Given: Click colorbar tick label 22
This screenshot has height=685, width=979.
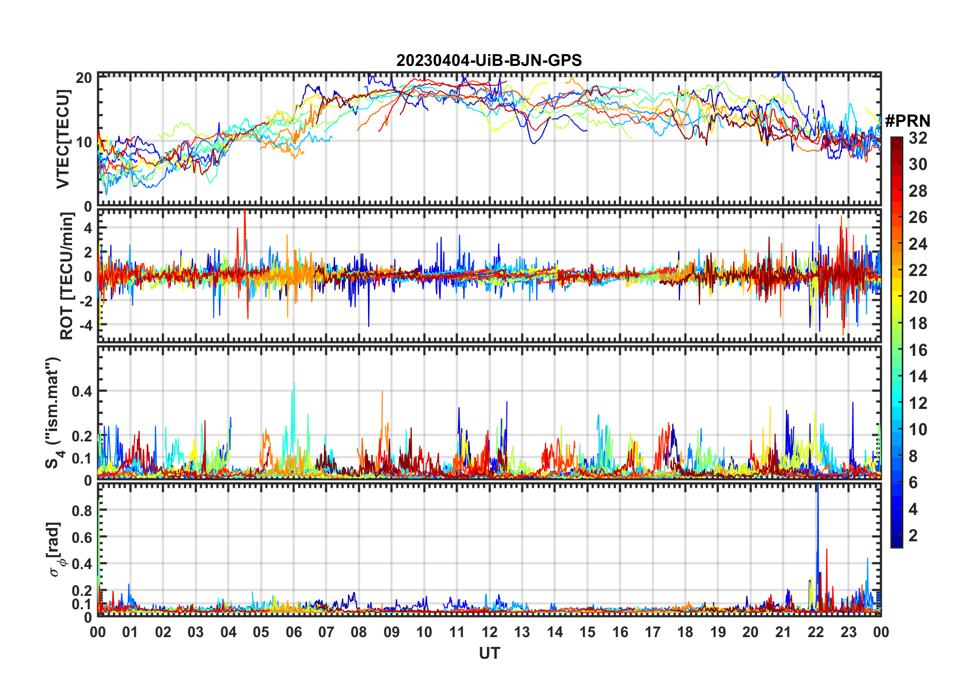Looking at the screenshot, I should click(918, 270).
